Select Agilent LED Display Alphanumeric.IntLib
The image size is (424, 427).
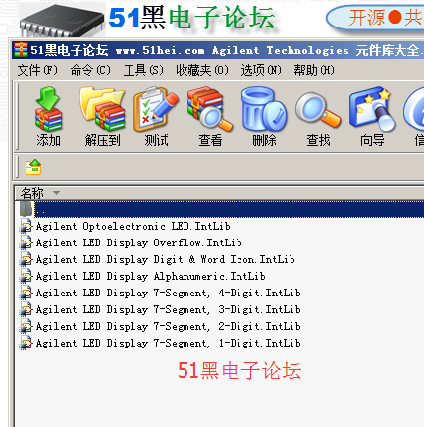point(151,276)
